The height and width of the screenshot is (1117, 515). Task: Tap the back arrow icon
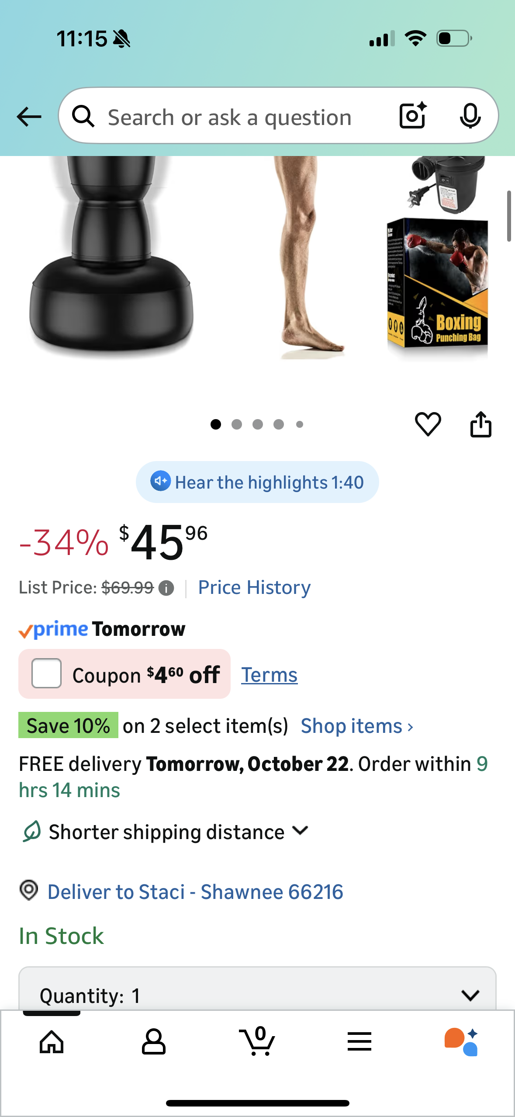29,117
